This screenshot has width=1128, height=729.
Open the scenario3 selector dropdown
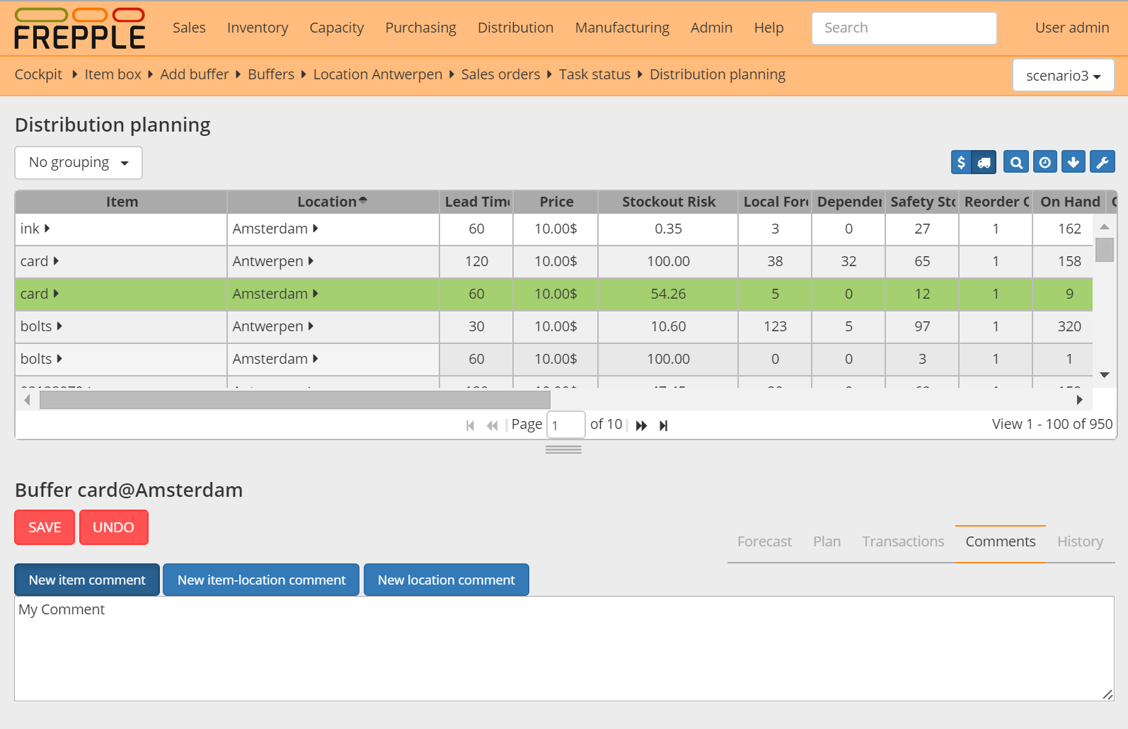(1063, 76)
